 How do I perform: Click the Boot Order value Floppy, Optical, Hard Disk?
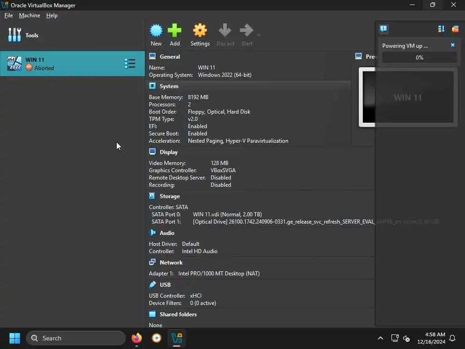(219, 112)
